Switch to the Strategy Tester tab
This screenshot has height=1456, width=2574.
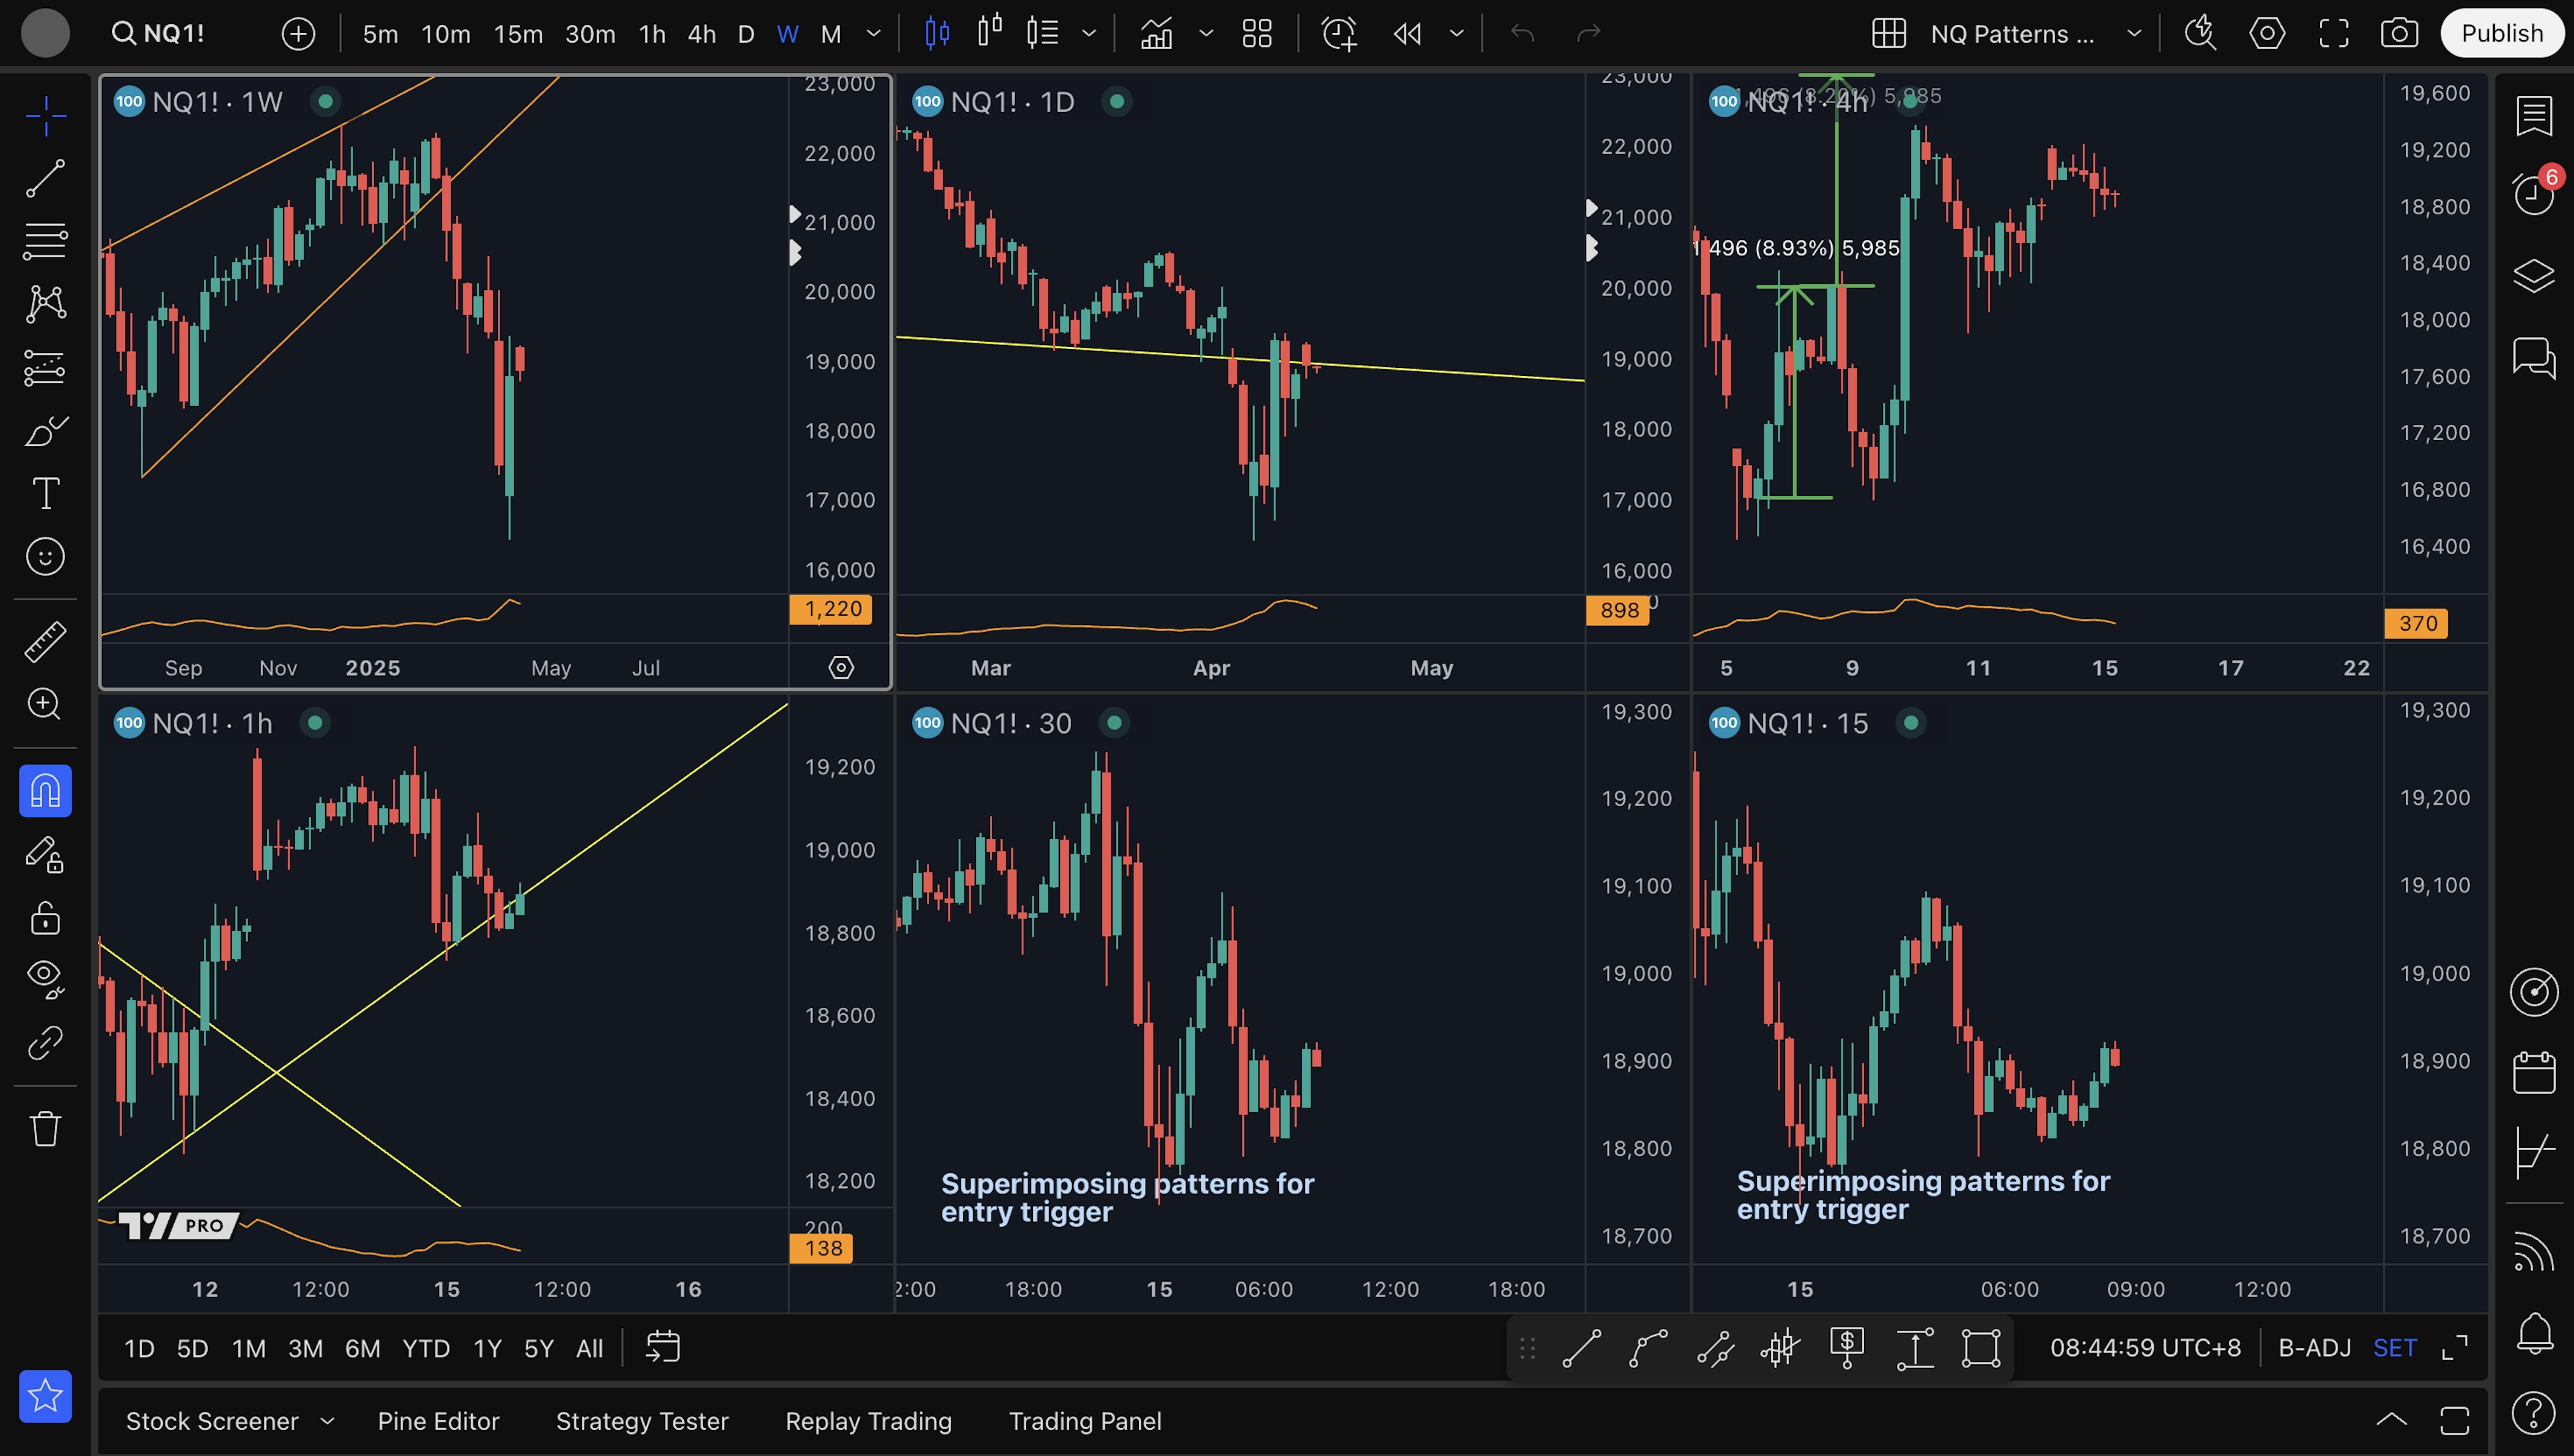642,1421
